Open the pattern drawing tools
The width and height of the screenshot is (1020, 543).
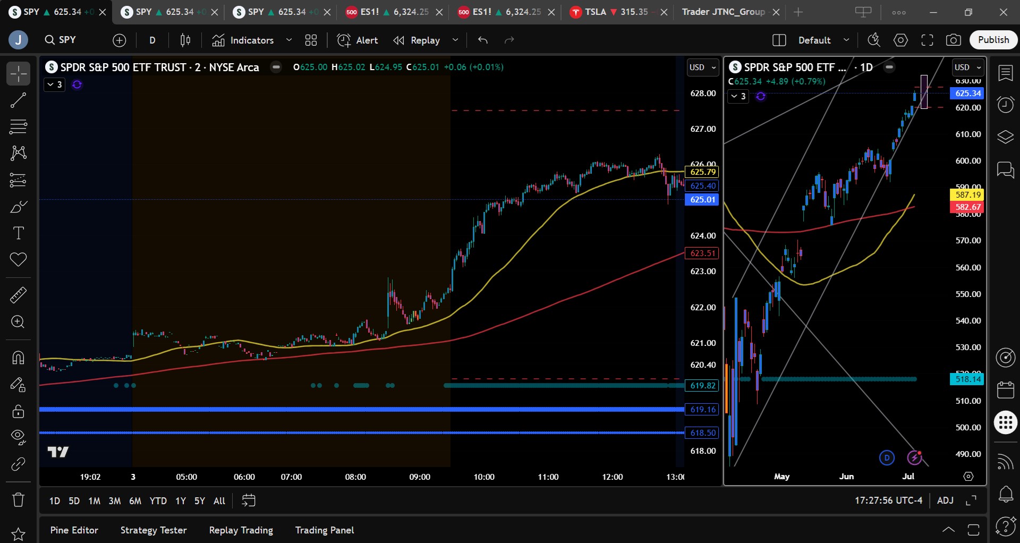pos(18,153)
